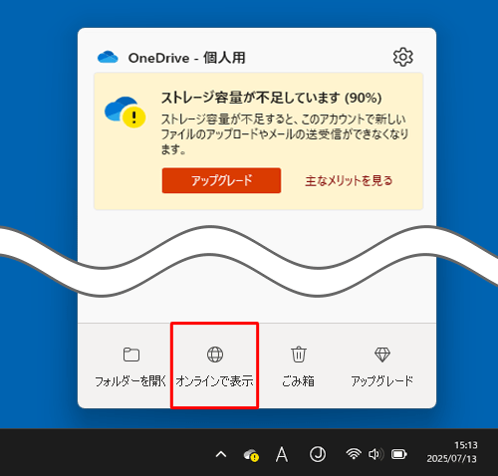Screen dimensions: 498x476
Task: Open Wi-Fi network tray icon
Action: [x=354, y=454]
